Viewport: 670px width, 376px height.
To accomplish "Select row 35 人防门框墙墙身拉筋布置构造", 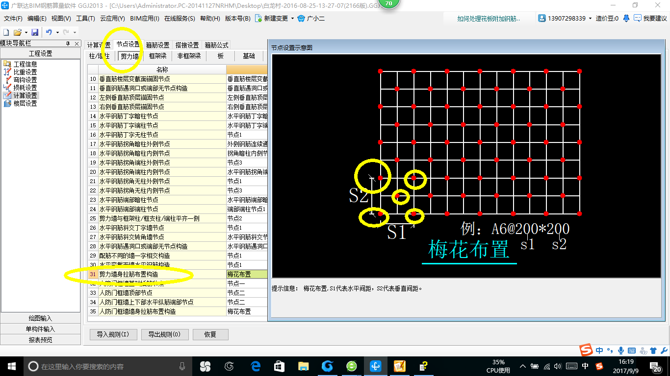I will (x=162, y=311).
